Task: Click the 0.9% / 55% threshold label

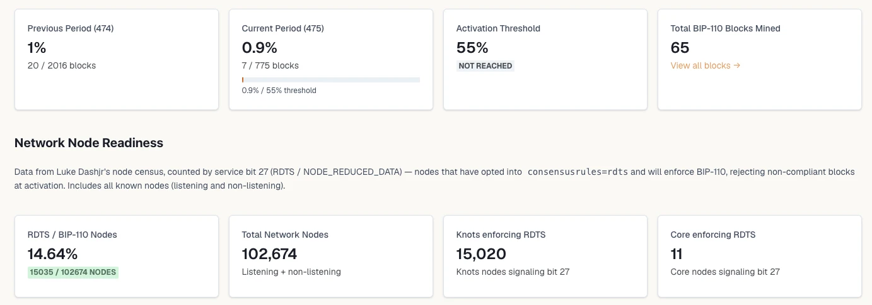Action: [x=279, y=91]
